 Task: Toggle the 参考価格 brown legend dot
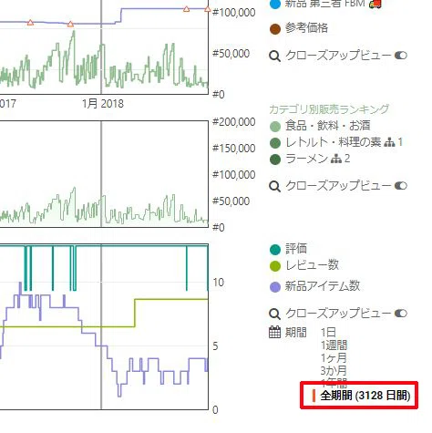275,29
